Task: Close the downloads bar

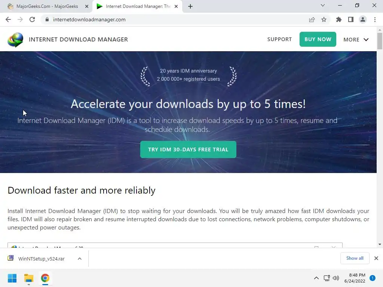Action: tap(376, 258)
